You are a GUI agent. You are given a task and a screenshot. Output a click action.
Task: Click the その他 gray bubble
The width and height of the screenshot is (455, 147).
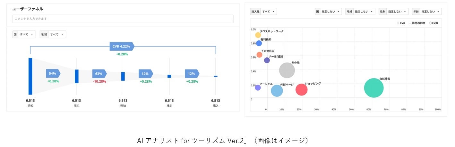click(287, 70)
